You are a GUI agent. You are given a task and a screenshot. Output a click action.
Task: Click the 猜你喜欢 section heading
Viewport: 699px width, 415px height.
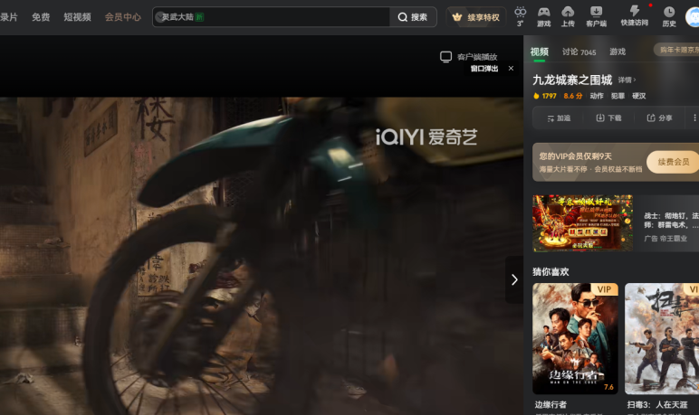551,272
